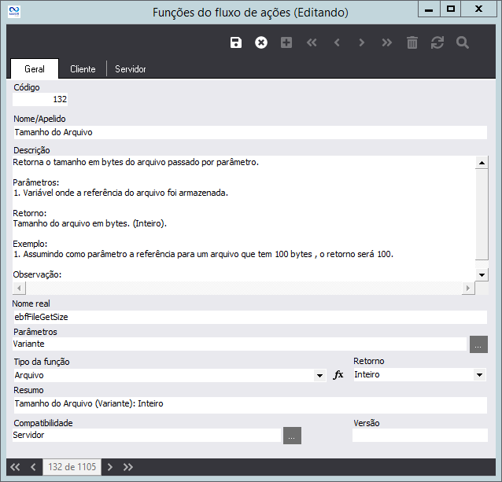502x482 pixels.
Task: Click the Versão input field
Action: coord(419,435)
